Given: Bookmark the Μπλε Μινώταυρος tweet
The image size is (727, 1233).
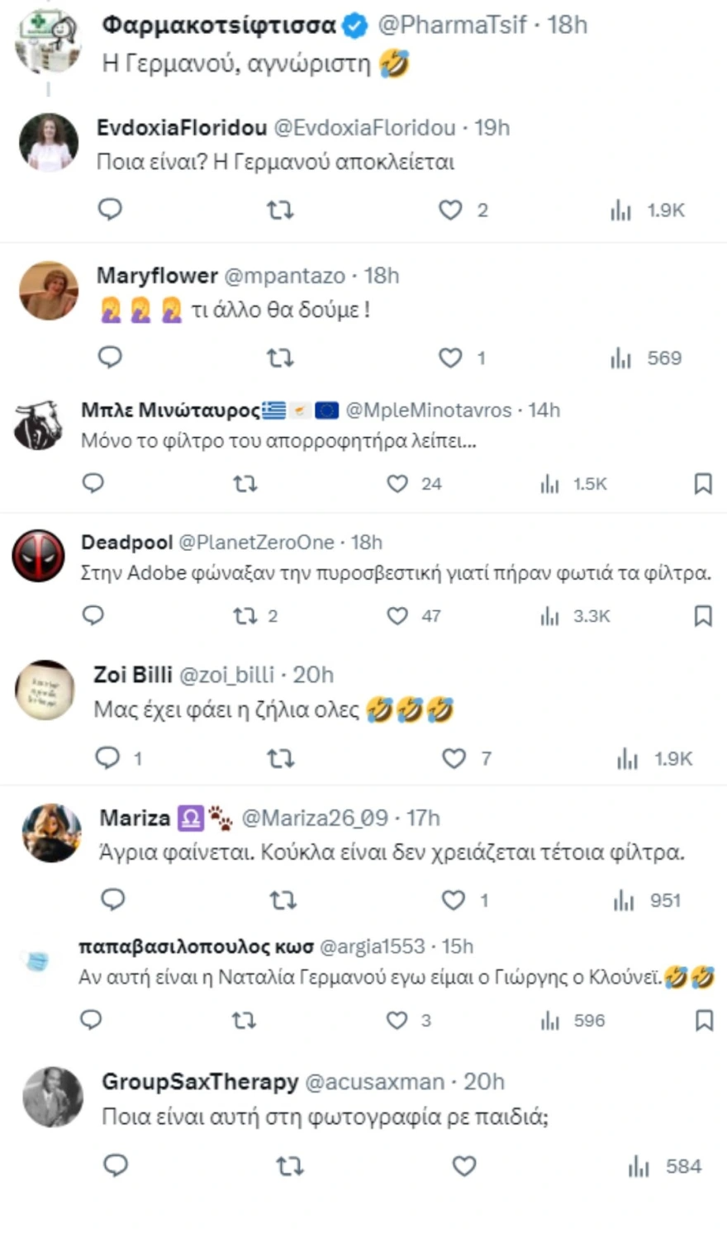Looking at the screenshot, I should pos(703,483).
